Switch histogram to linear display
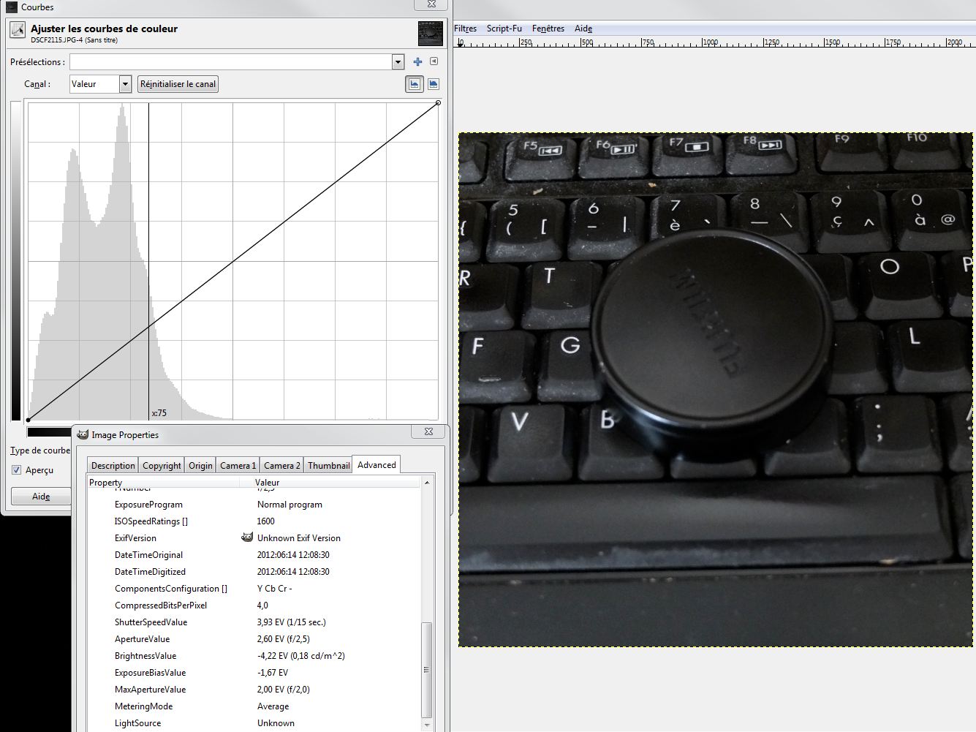 click(x=415, y=84)
